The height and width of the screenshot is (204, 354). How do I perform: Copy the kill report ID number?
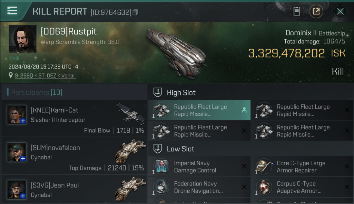pos(135,12)
